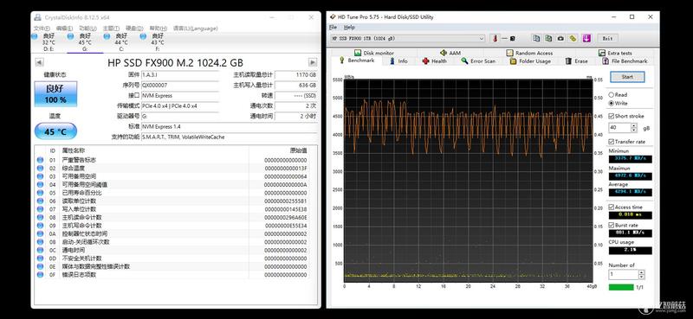Click status orb for attribute 09
Screen dimensions: 693x319
click(40, 226)
